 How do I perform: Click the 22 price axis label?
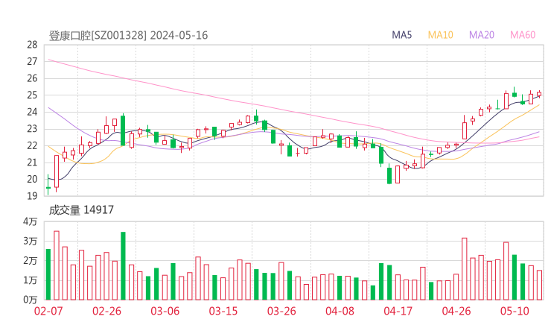32,145
